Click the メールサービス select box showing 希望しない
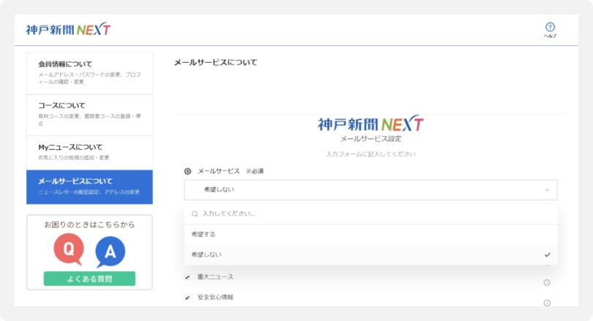 [370, 190]
